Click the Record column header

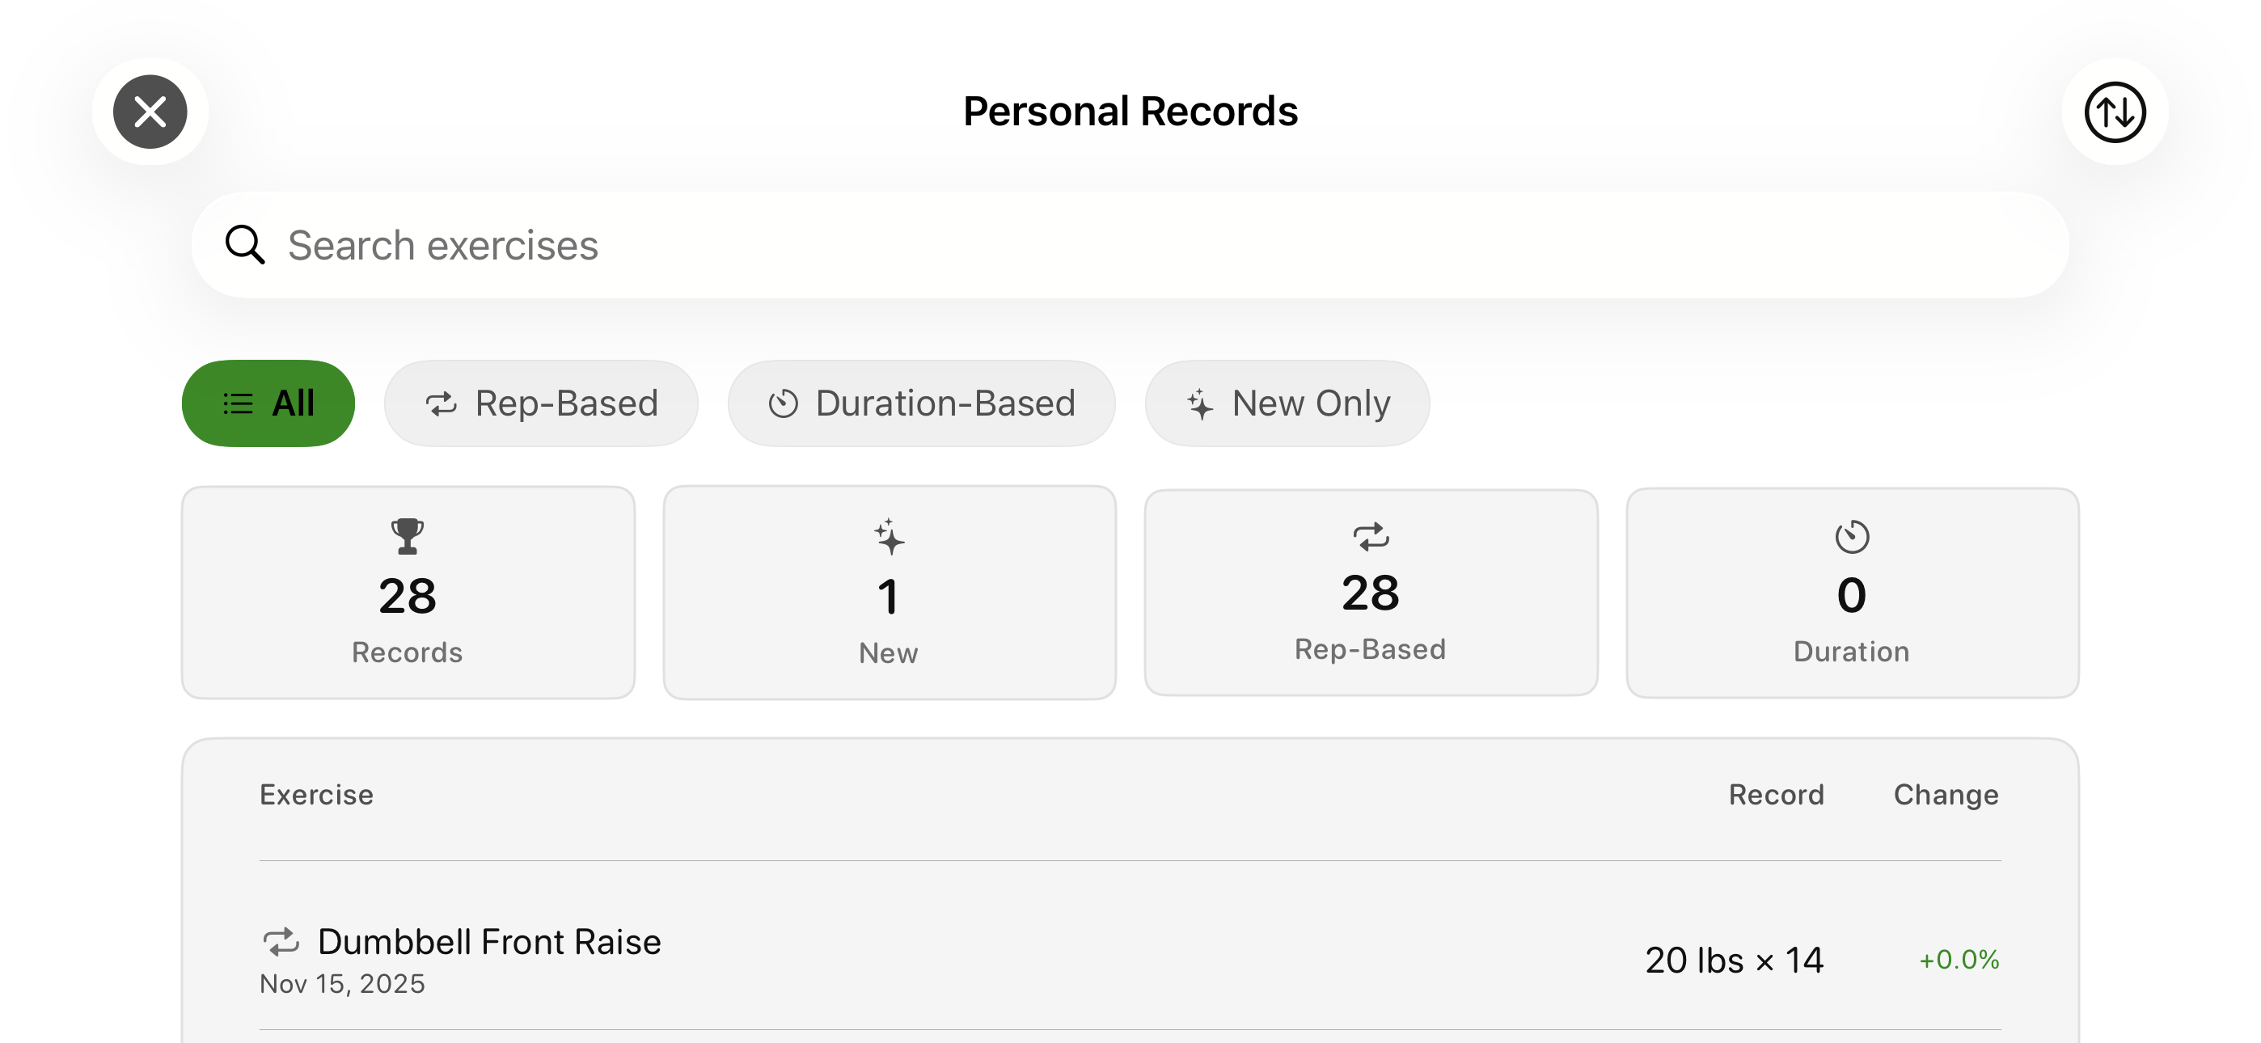(1776, 795)
